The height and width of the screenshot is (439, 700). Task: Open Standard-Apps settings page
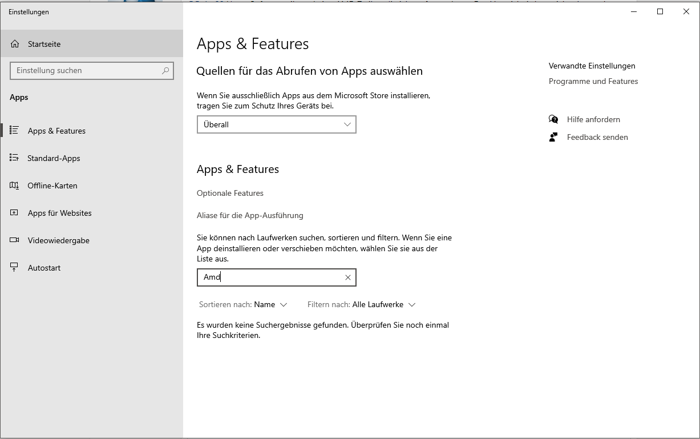92,158
